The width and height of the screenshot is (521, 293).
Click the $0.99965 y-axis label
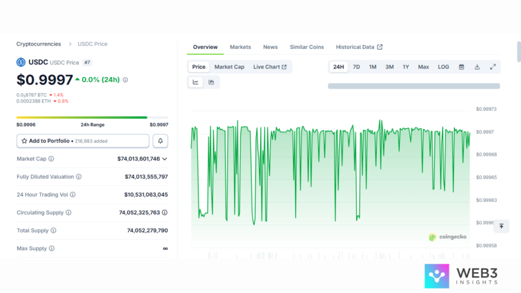point(486,178)
